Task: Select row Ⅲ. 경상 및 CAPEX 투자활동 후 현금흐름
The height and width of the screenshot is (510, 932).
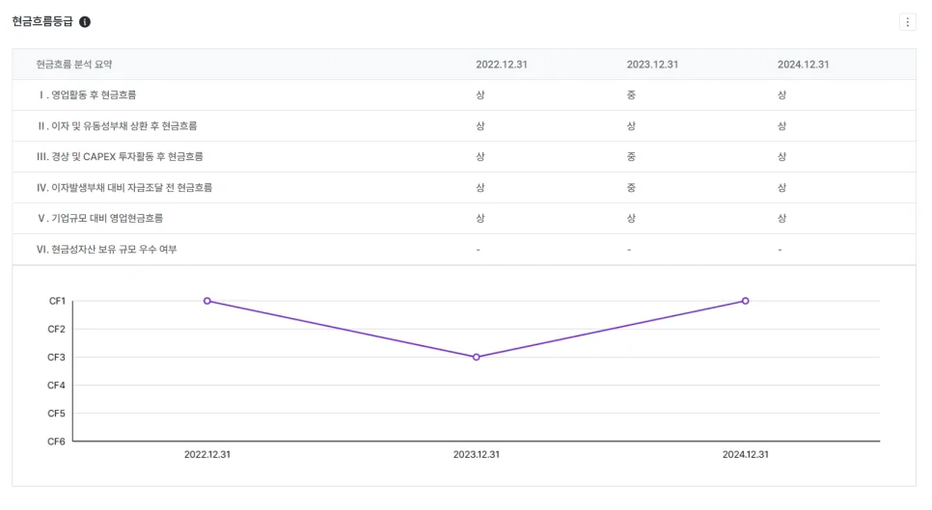Action: point(120,157)
